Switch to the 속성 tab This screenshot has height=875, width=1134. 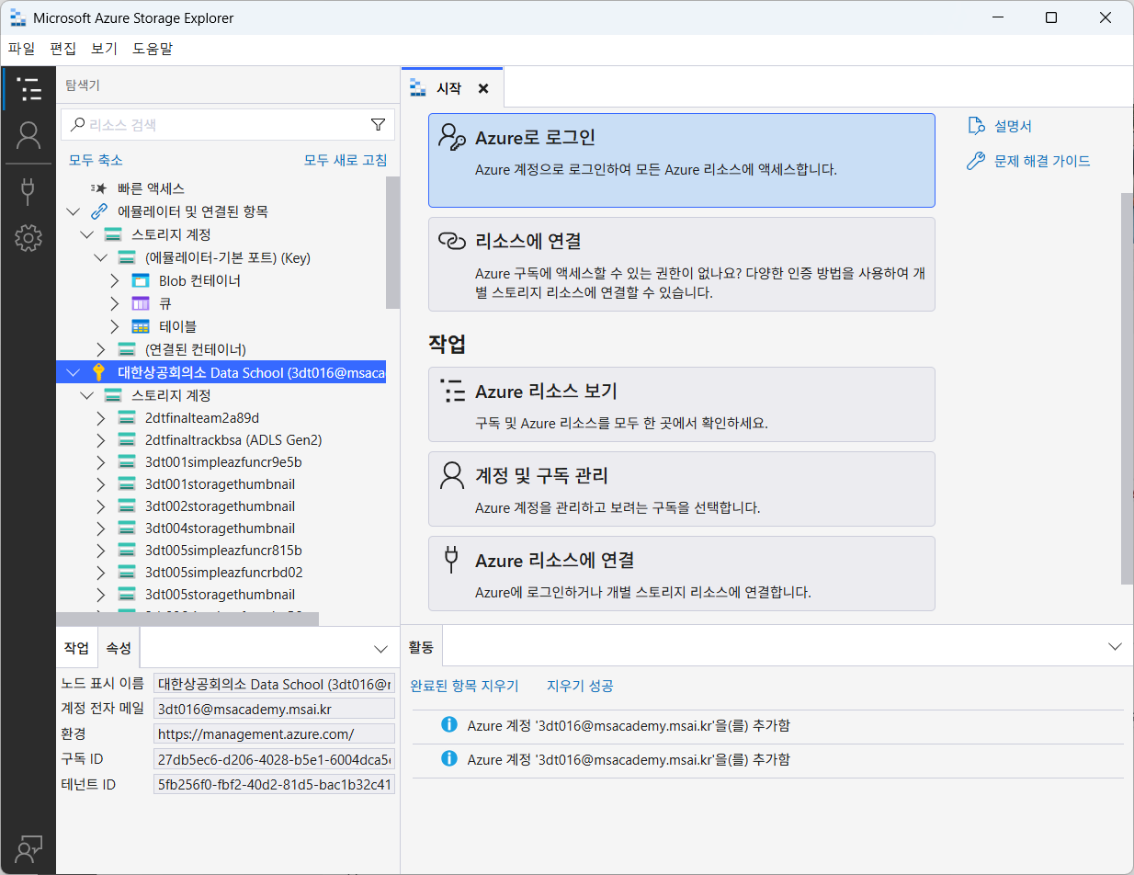coord(119,648)
